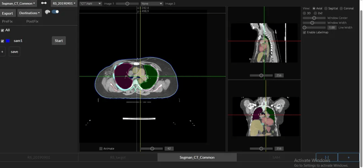Disable the Enable Labelmap checkbox
The width and height of the screenshot is (363, 168).
(x=305, y=33)
